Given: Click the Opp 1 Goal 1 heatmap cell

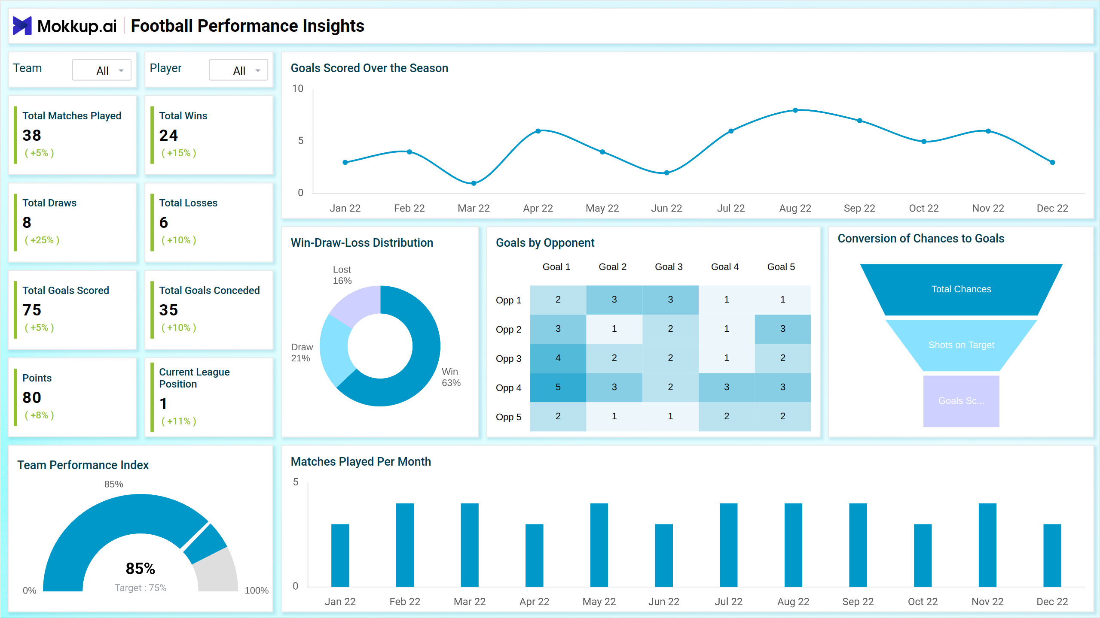Looking at the screenshot, I should pyautogui.click(x=558, y=300).
